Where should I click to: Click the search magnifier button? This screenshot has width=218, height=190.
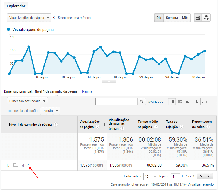point(141,102)
